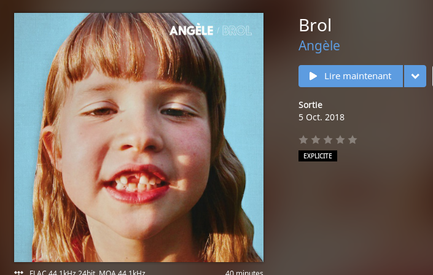The width and height of the screenshot is (433, 275).
Task: Open the Angèle artist link
Action: pyautogui.click(x=319, y=46)
